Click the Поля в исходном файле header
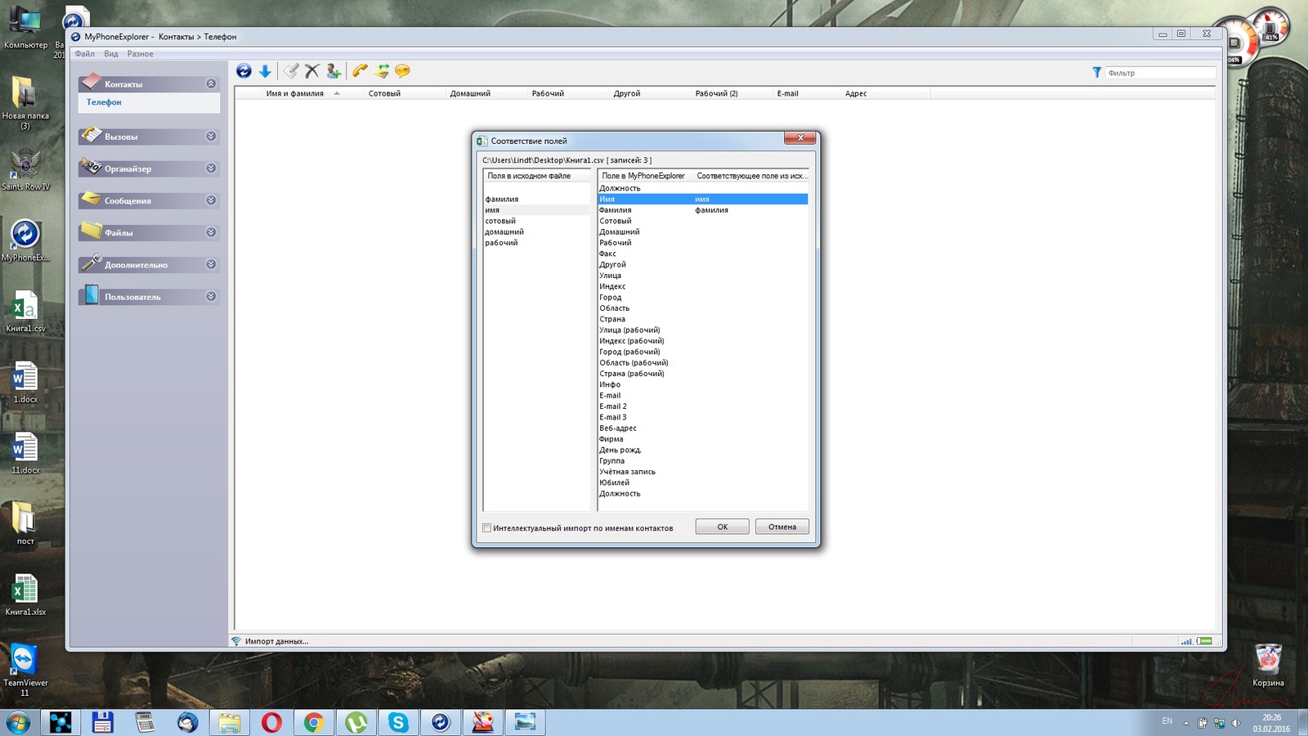This screenshot has height=736, width=1308. click(536, 176)
